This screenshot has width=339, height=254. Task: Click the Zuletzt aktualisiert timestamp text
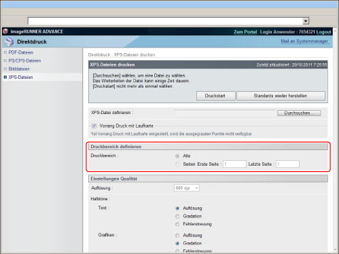(291, 65)
